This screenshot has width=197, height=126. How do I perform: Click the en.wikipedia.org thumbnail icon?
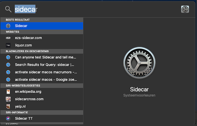tap(8, 92)
